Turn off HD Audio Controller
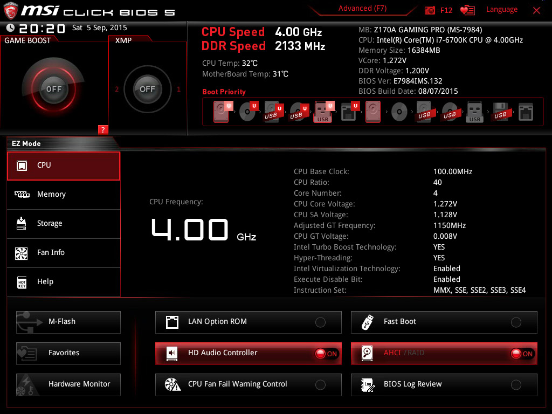The width and height of the screenshot is (552, 414). point(248,353)
